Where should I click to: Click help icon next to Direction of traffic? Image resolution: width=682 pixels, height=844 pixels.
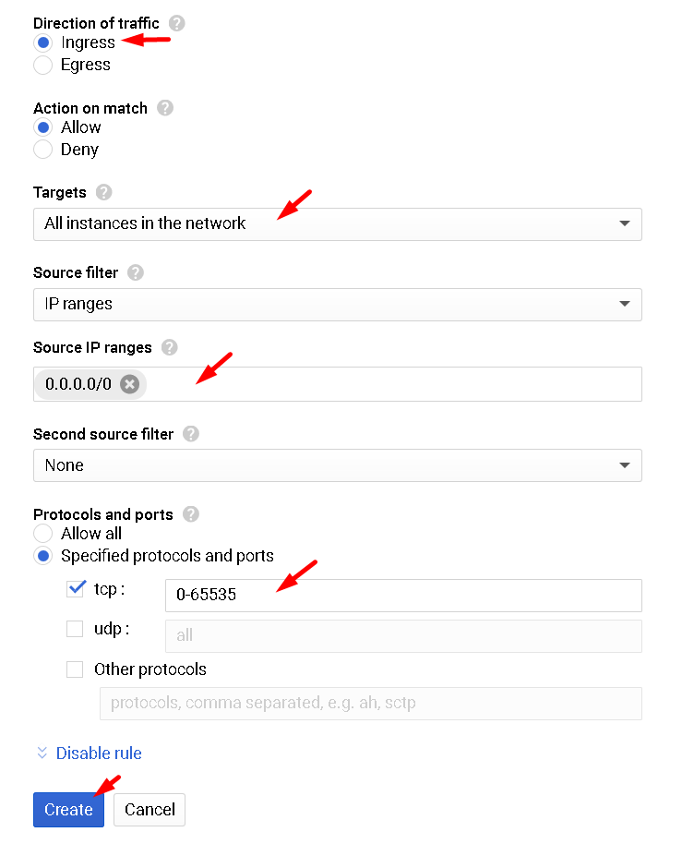176,23
